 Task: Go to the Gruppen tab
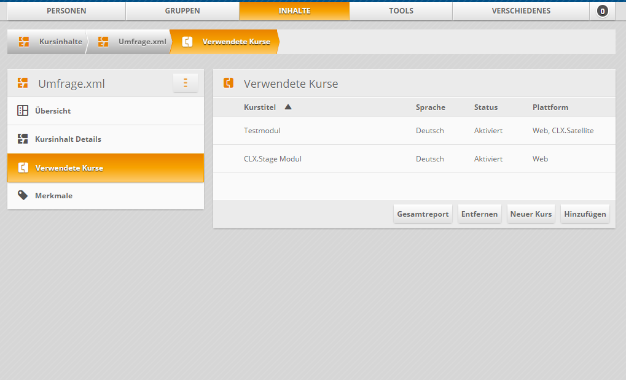(182, 11)
